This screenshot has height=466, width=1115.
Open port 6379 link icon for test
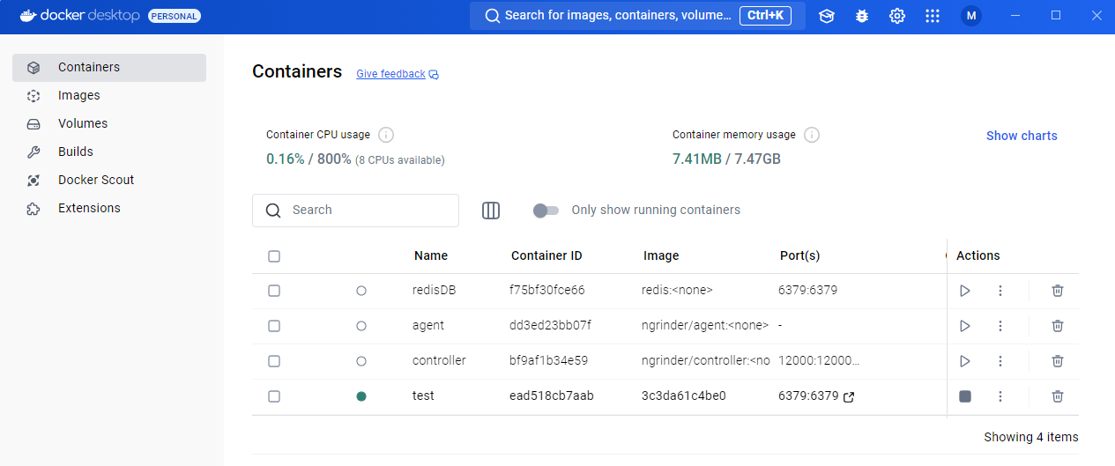tap(849, 397)
